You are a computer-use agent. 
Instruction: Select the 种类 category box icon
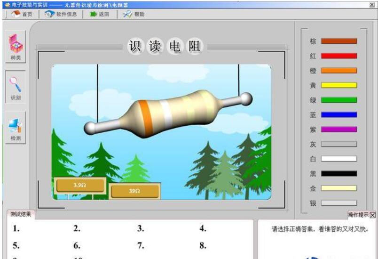(x=16, y=47)
